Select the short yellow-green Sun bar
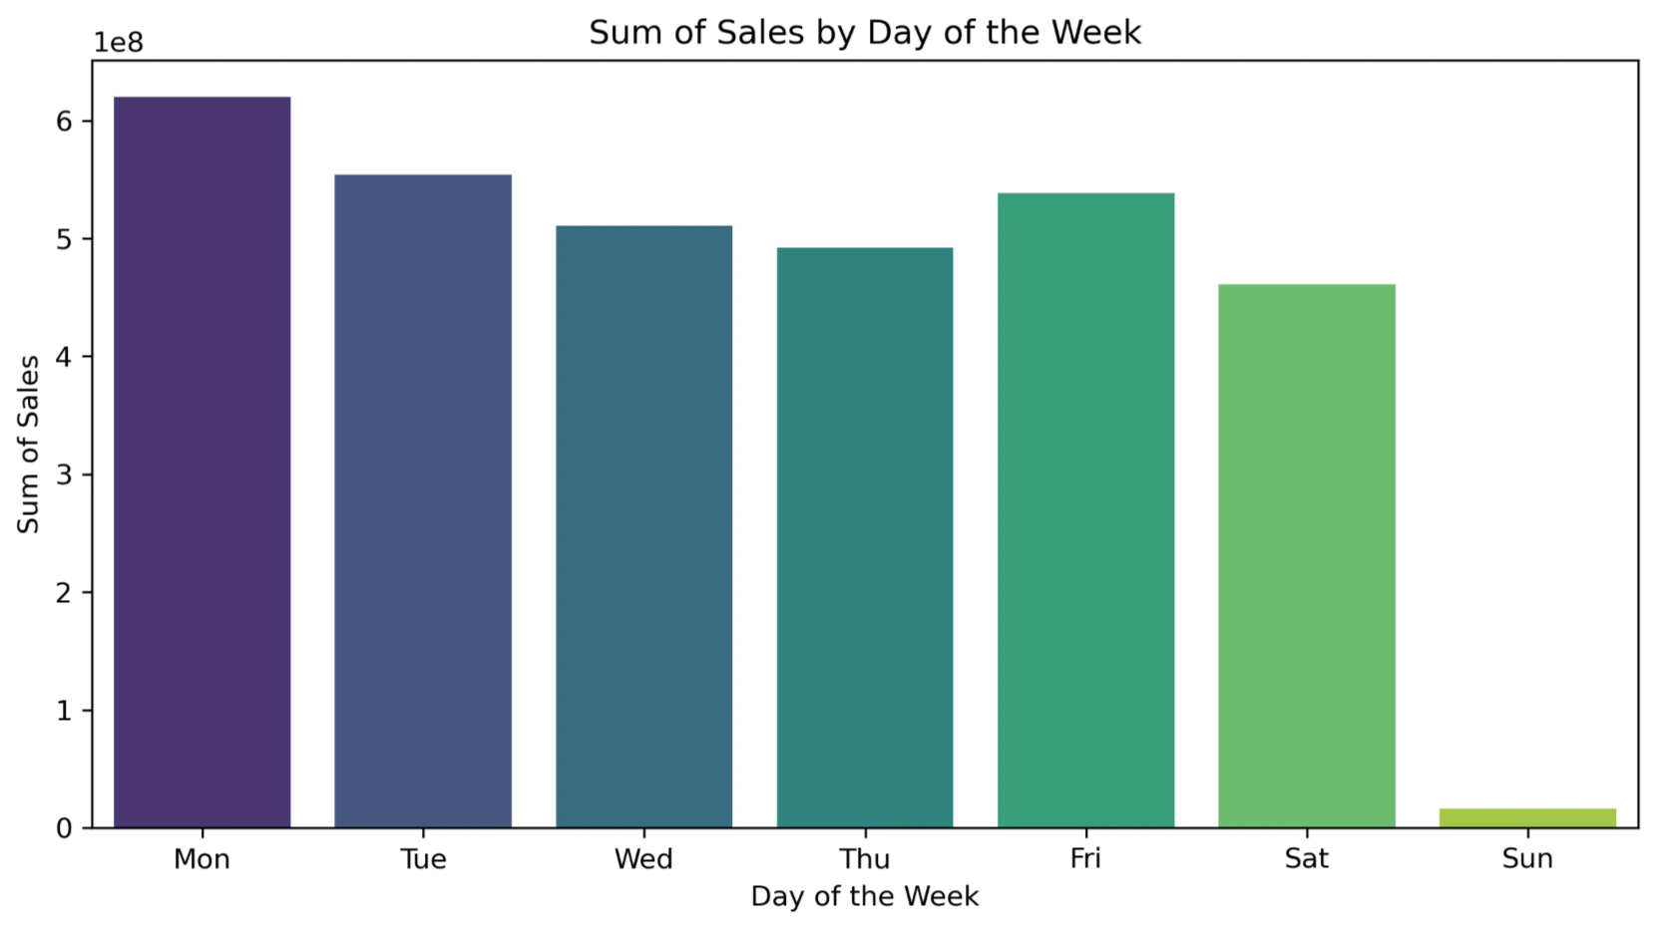 (1527, 818)
